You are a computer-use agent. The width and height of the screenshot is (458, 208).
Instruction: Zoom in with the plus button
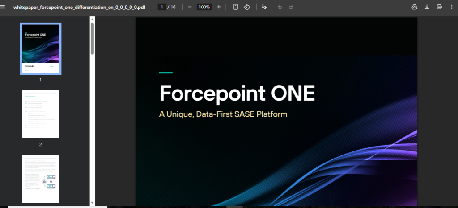[219, 7]
